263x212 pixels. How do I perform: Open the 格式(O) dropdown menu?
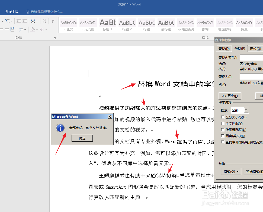click(x=230, y=171)
